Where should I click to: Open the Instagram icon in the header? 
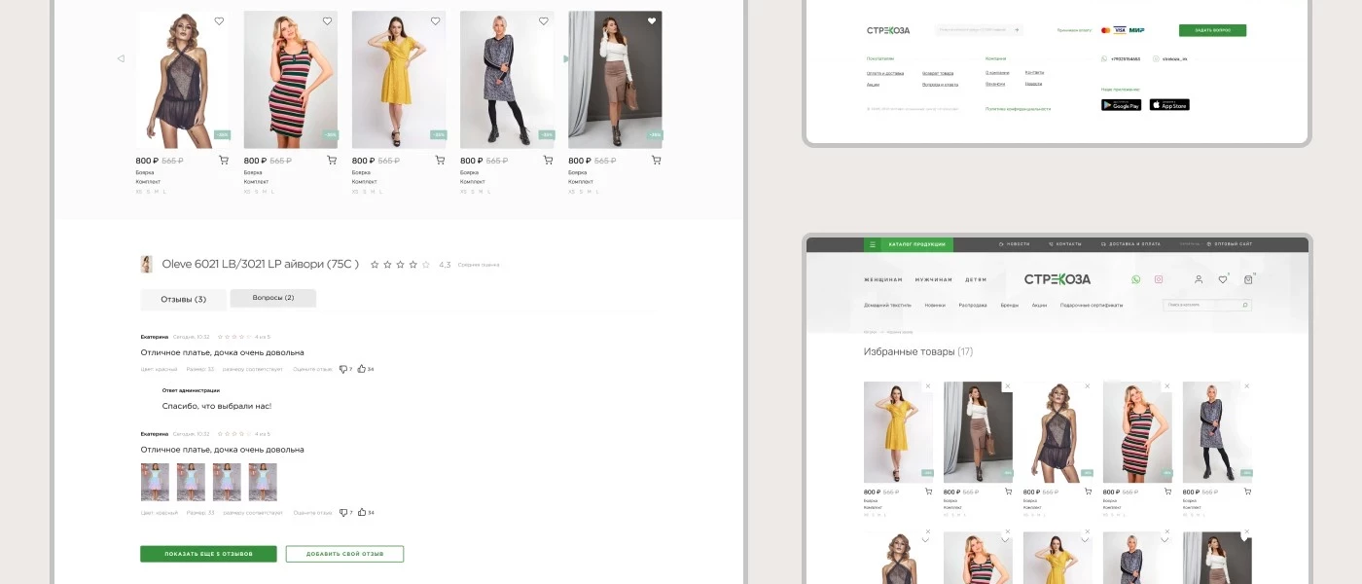point(1159,279)
